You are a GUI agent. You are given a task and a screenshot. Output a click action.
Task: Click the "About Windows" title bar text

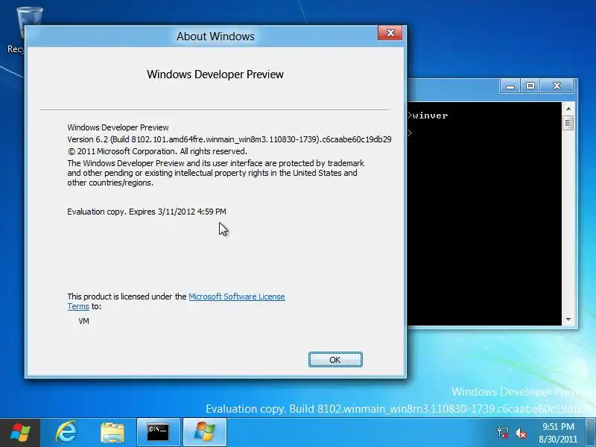(215, 37)
